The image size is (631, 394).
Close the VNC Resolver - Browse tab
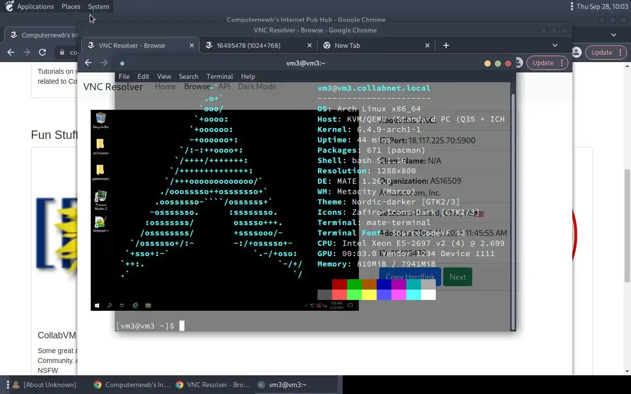pyautogui.click(x=192, y=45)
